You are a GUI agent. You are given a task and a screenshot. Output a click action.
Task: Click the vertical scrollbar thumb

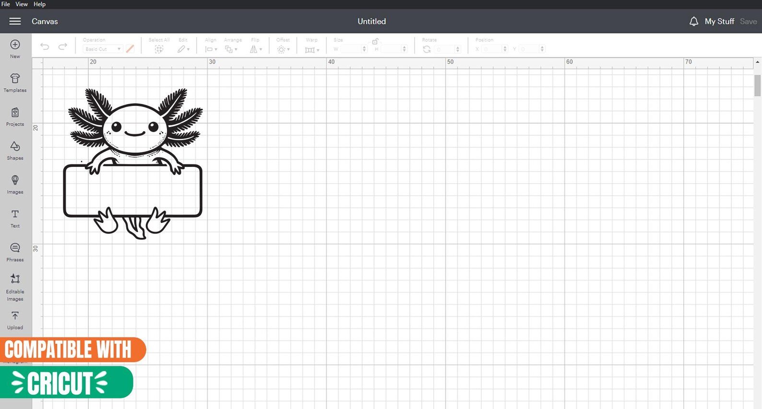758,86
